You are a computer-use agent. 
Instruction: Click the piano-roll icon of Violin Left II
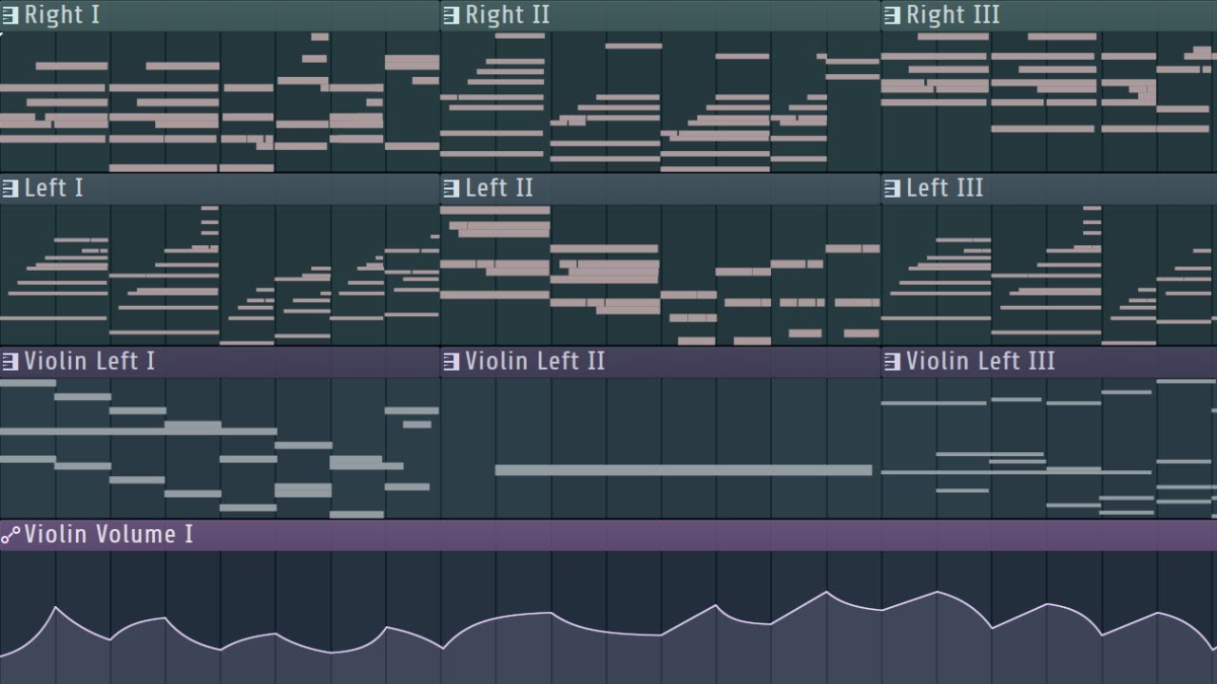click(x=451, y=362)
